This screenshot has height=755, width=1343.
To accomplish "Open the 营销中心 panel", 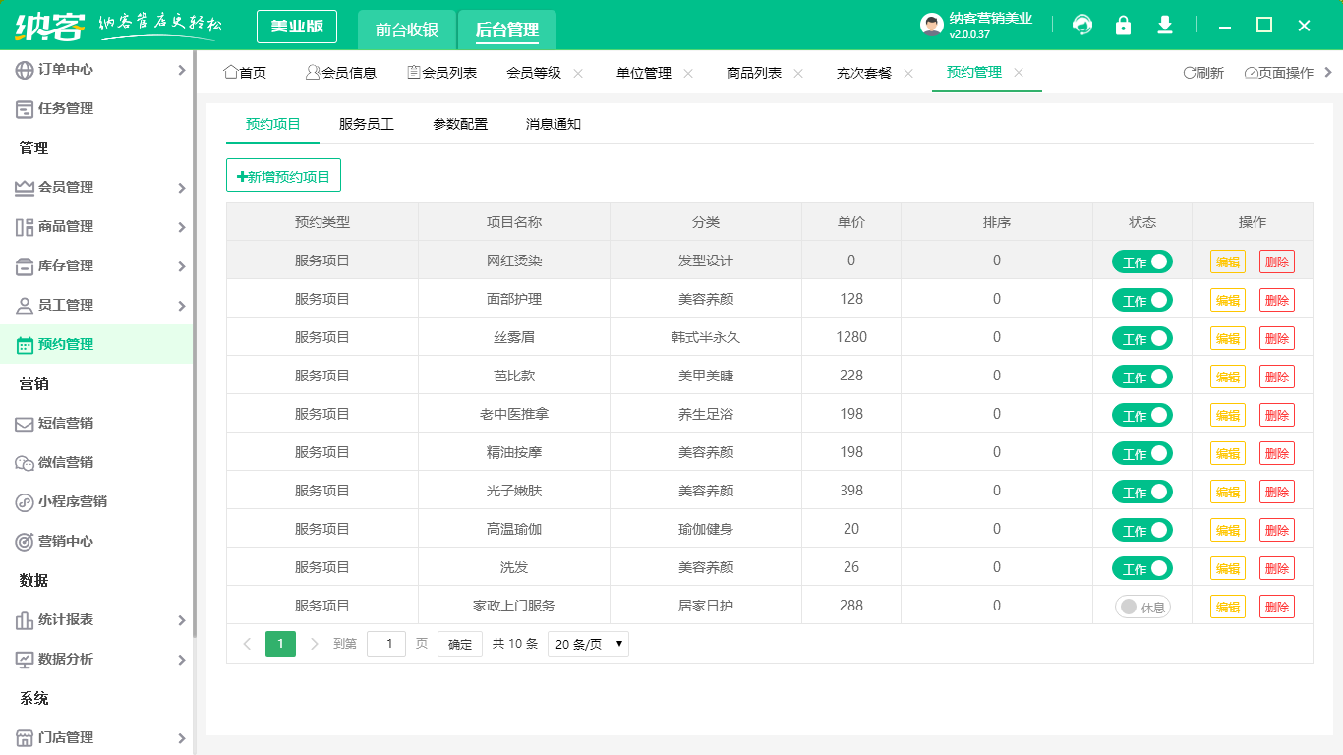I will pyautogui.click(x=22, y=540).
